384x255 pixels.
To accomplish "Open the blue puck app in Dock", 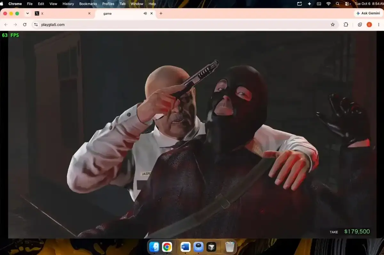I will pyautogui.click(x=198, y=247).
